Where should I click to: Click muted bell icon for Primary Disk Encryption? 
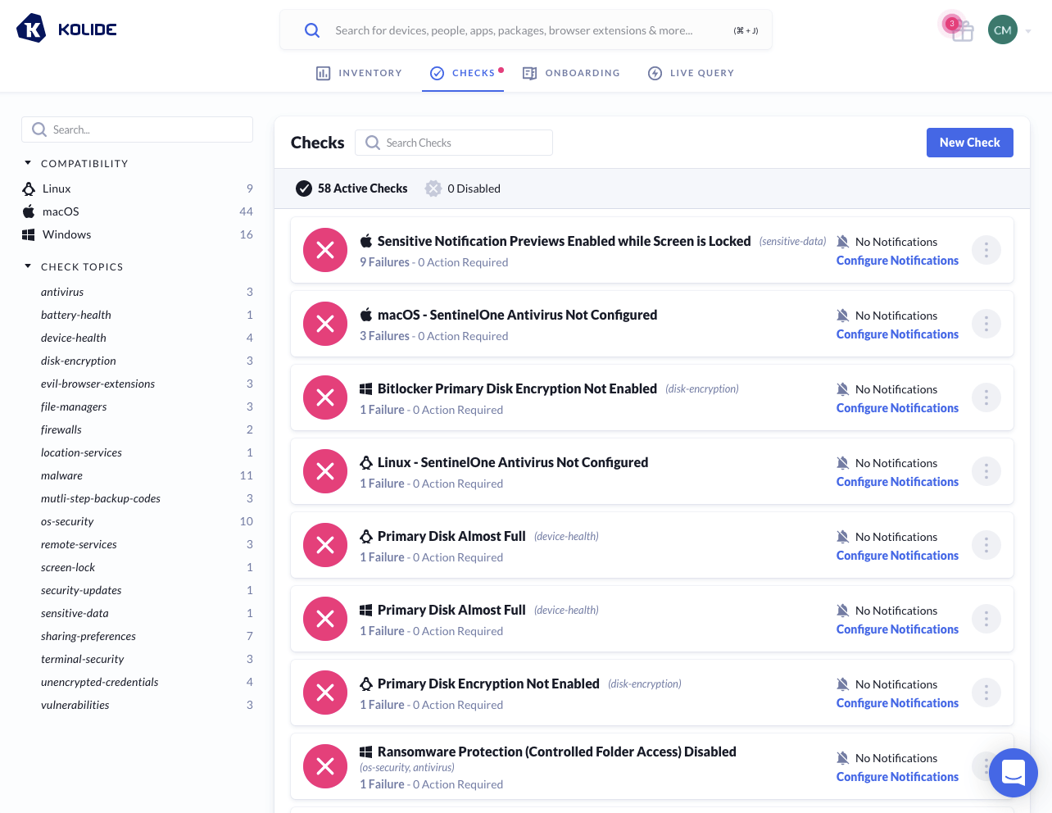pyautogui.click(x=842, y=684)
